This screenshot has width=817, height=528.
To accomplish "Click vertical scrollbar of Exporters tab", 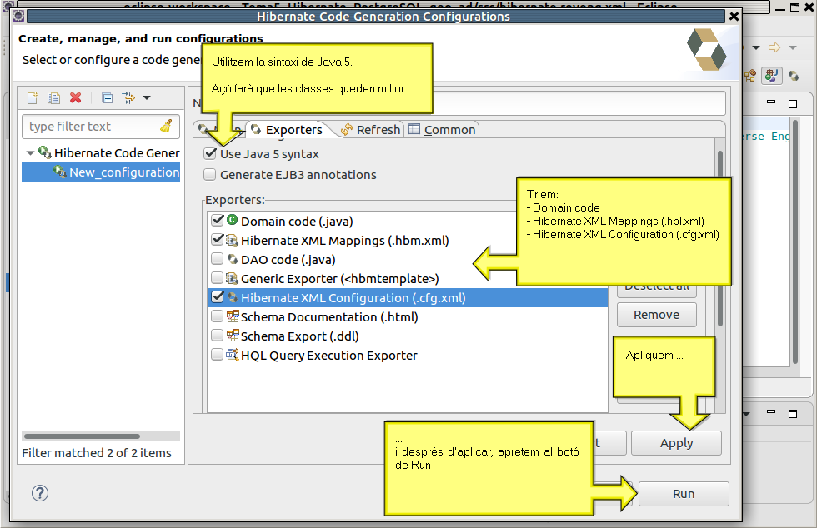I will tap(720, 238).
